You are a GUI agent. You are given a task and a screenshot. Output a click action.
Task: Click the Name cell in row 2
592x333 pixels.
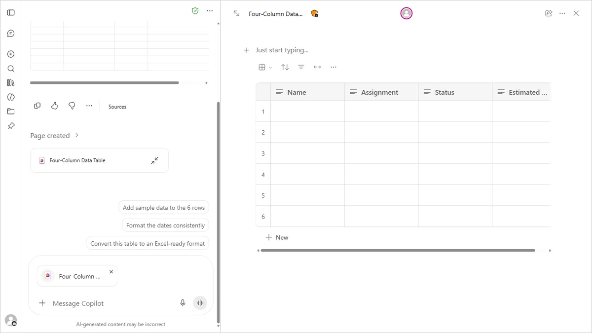[x=307, y=132]
